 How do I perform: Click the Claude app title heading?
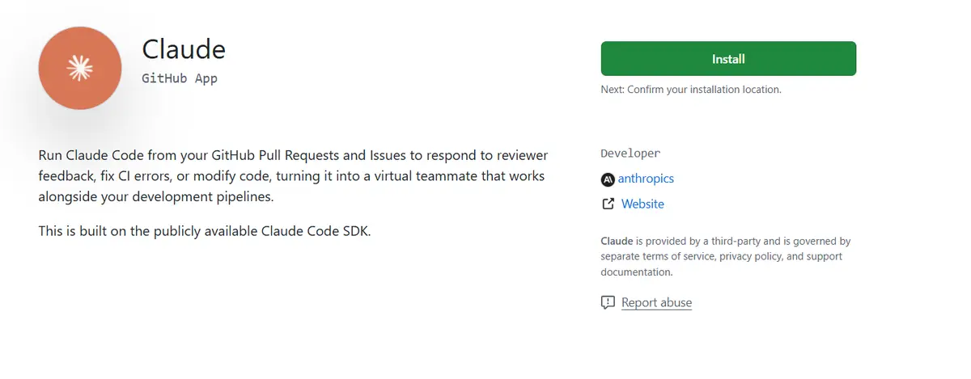tap(184, 49)
